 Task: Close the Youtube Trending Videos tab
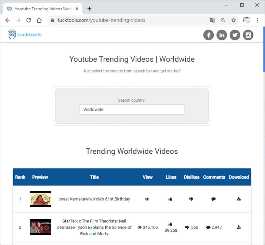point(77,9)
